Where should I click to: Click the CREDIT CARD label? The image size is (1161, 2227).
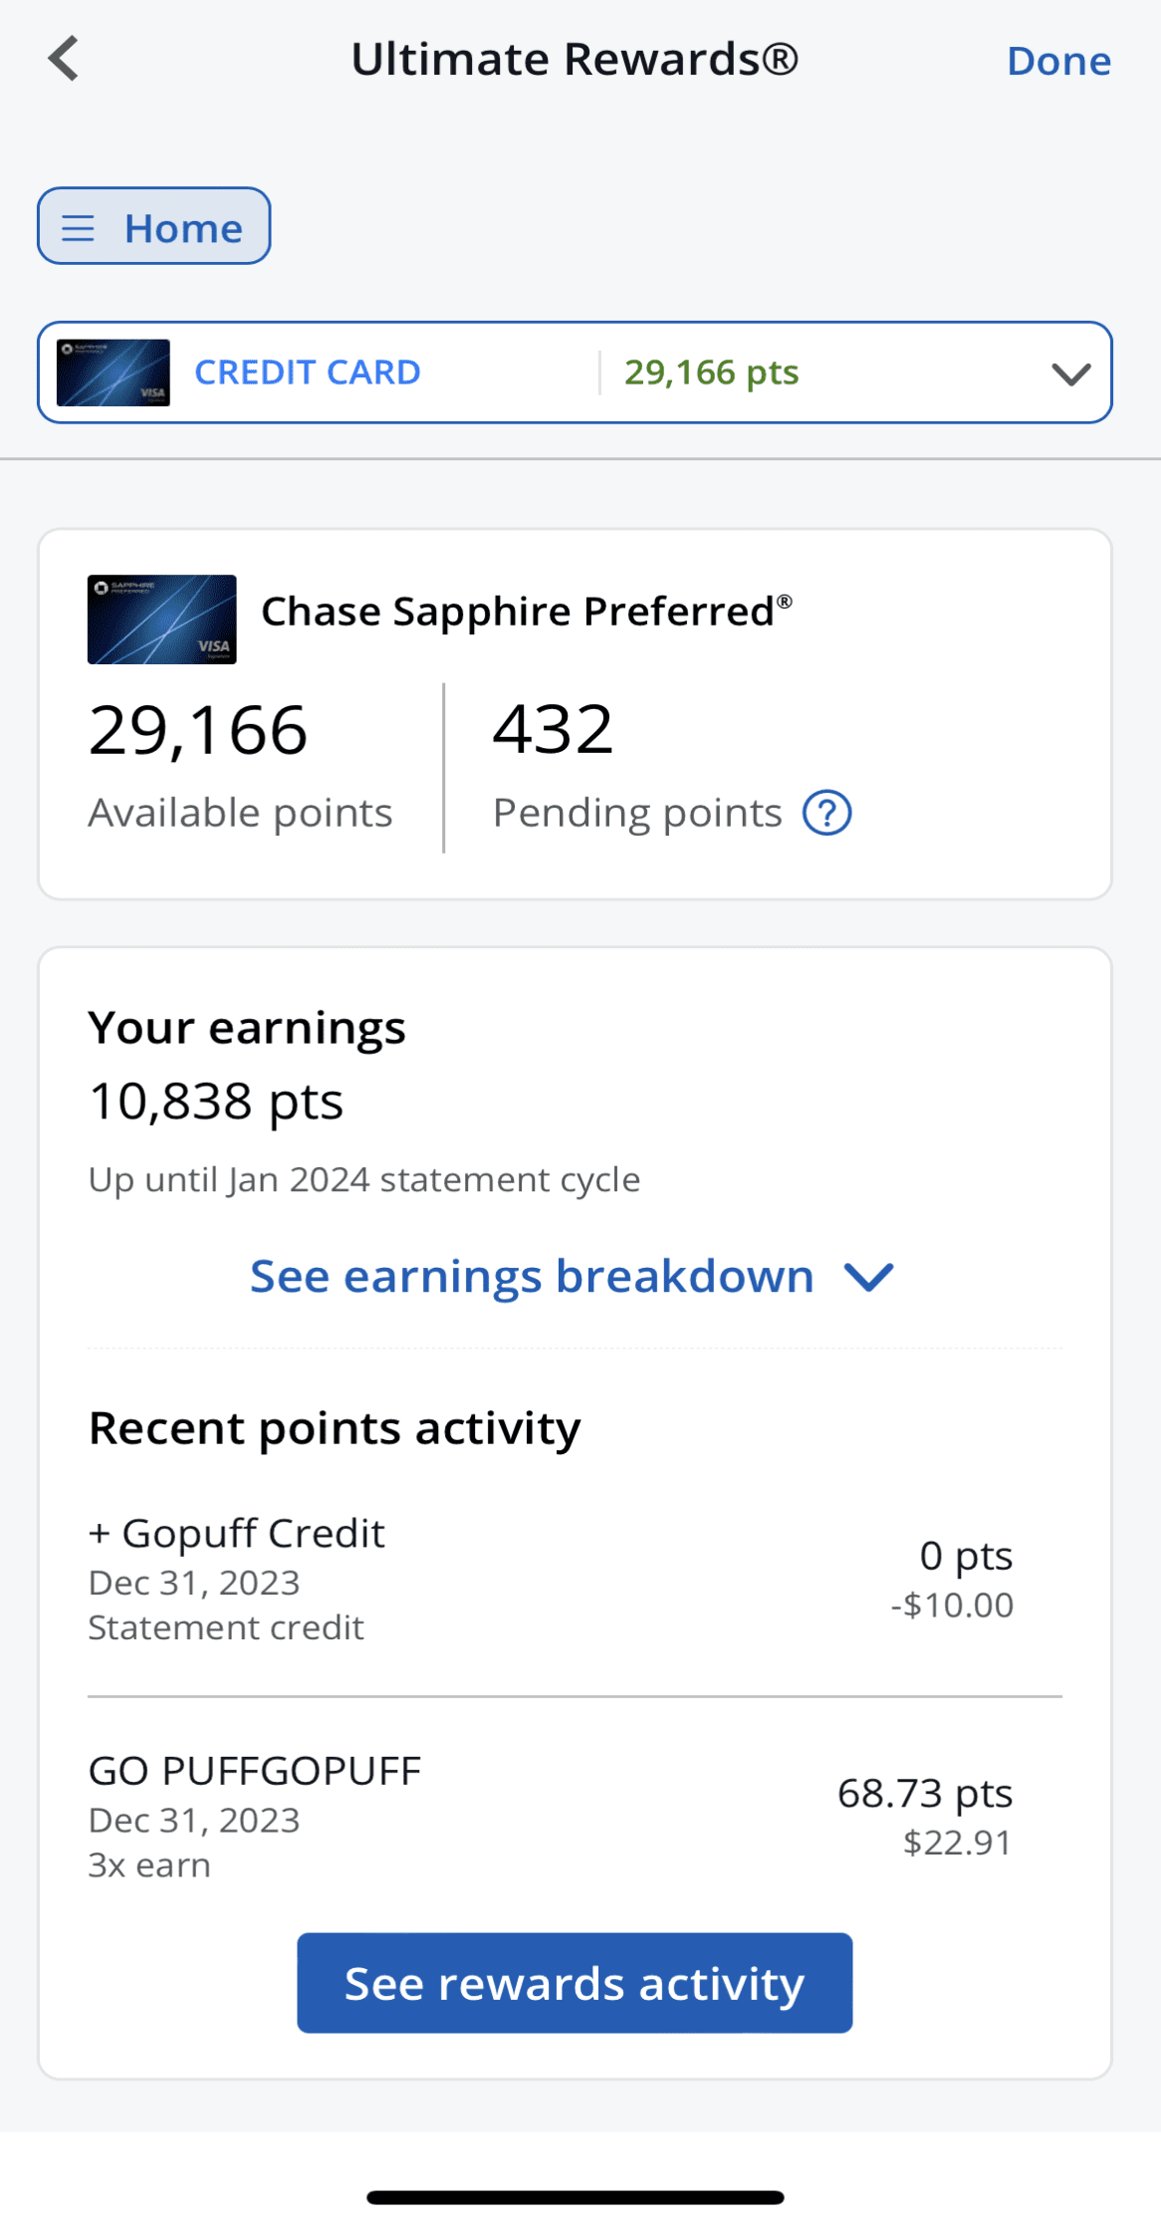coord(307,371)
